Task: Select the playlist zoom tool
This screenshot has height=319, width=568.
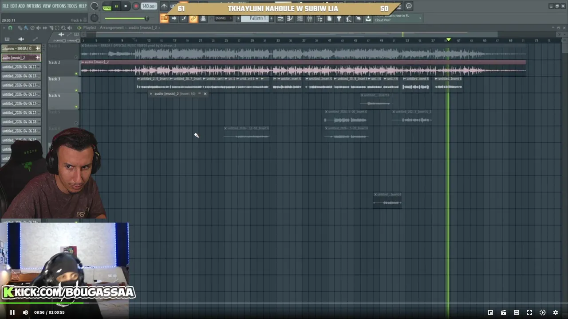Action: click(63, 27)
